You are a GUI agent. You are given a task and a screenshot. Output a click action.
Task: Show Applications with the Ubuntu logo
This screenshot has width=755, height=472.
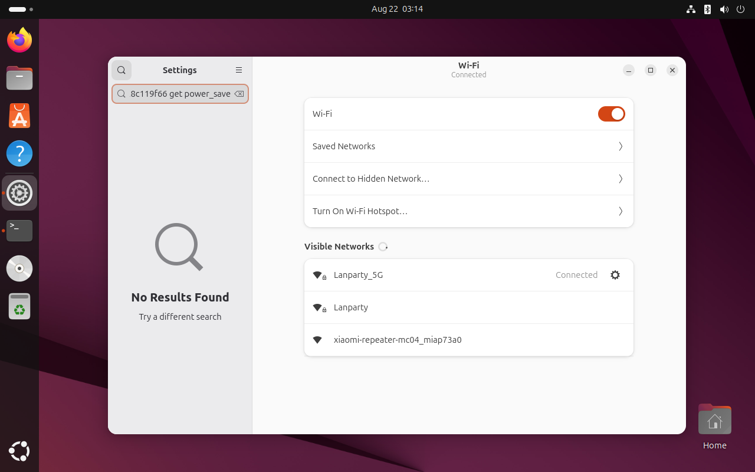click(19, 451)
